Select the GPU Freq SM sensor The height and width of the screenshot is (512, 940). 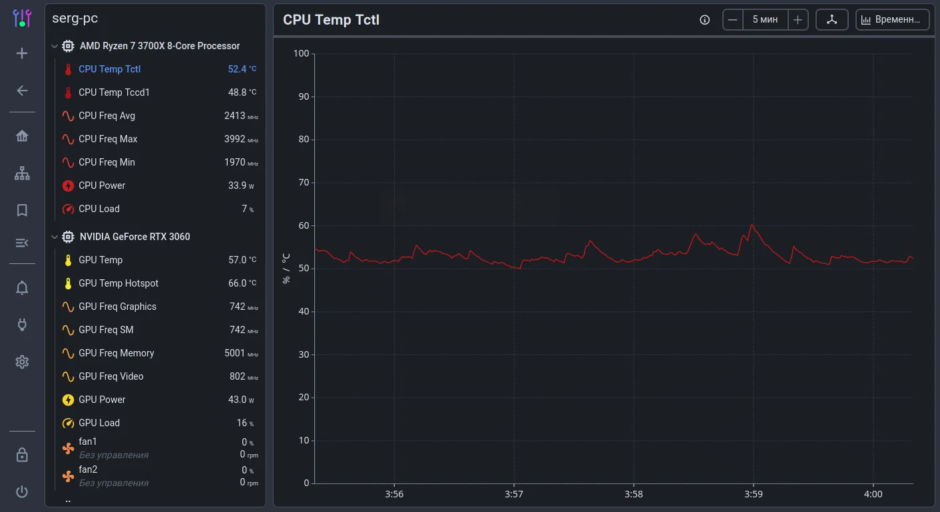pyautogui.click(x=158, y=330)
